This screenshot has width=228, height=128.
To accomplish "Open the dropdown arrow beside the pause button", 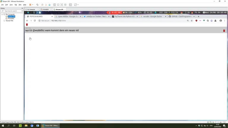I will click(33, 5).
